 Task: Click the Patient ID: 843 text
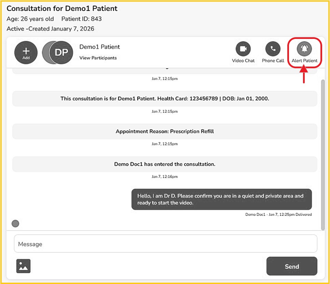81,19
